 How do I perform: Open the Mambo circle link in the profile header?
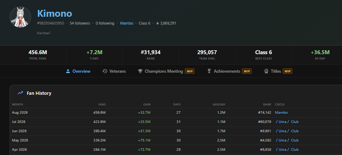(x=127, y=23)
